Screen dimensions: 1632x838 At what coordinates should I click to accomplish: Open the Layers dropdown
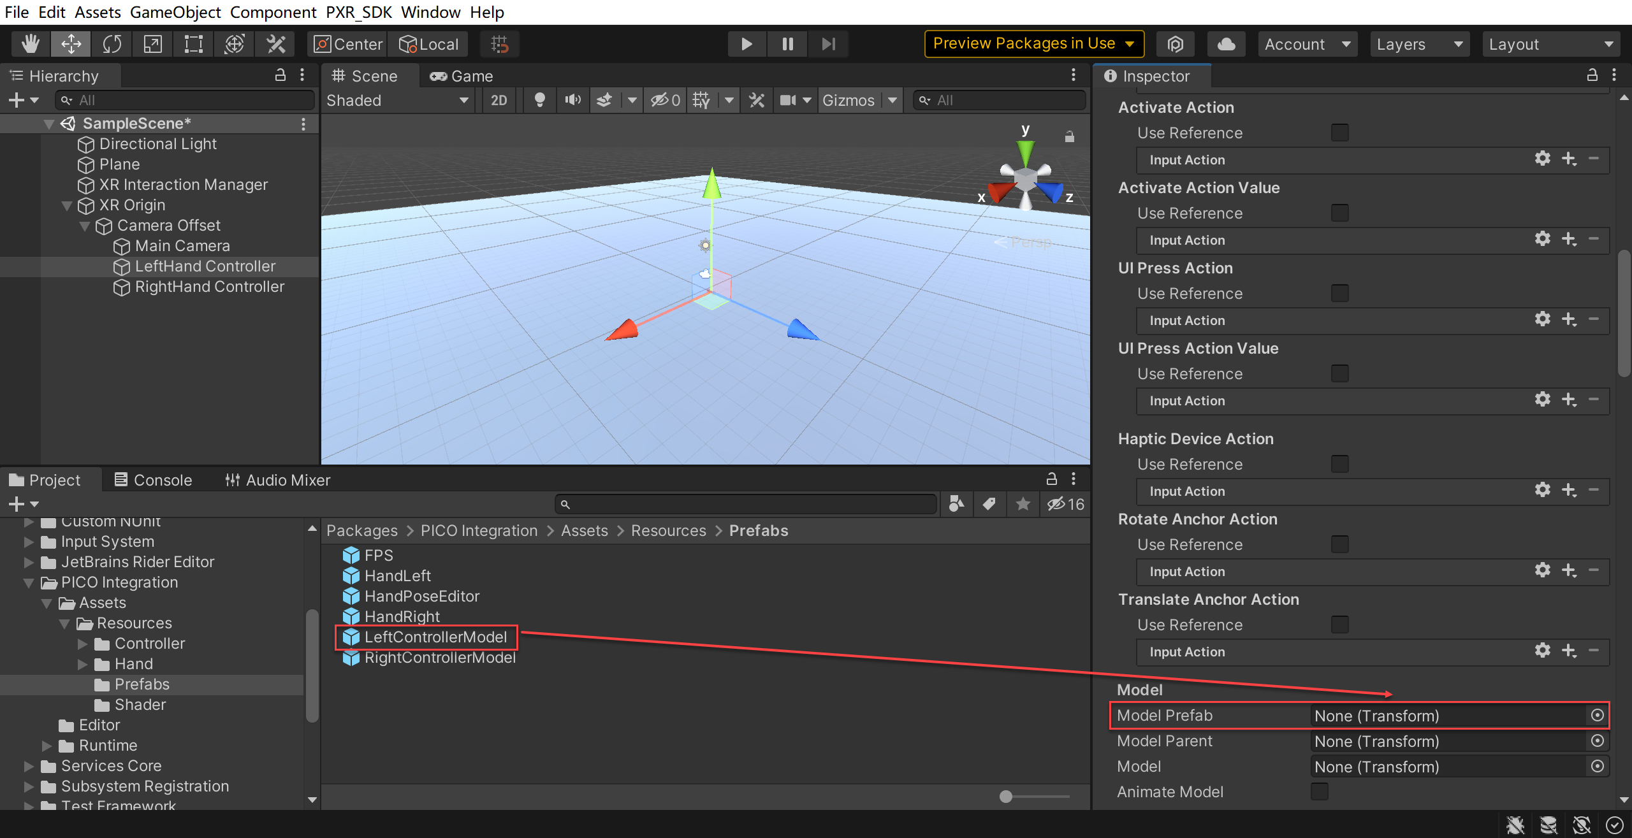[x=1419, y=44]
